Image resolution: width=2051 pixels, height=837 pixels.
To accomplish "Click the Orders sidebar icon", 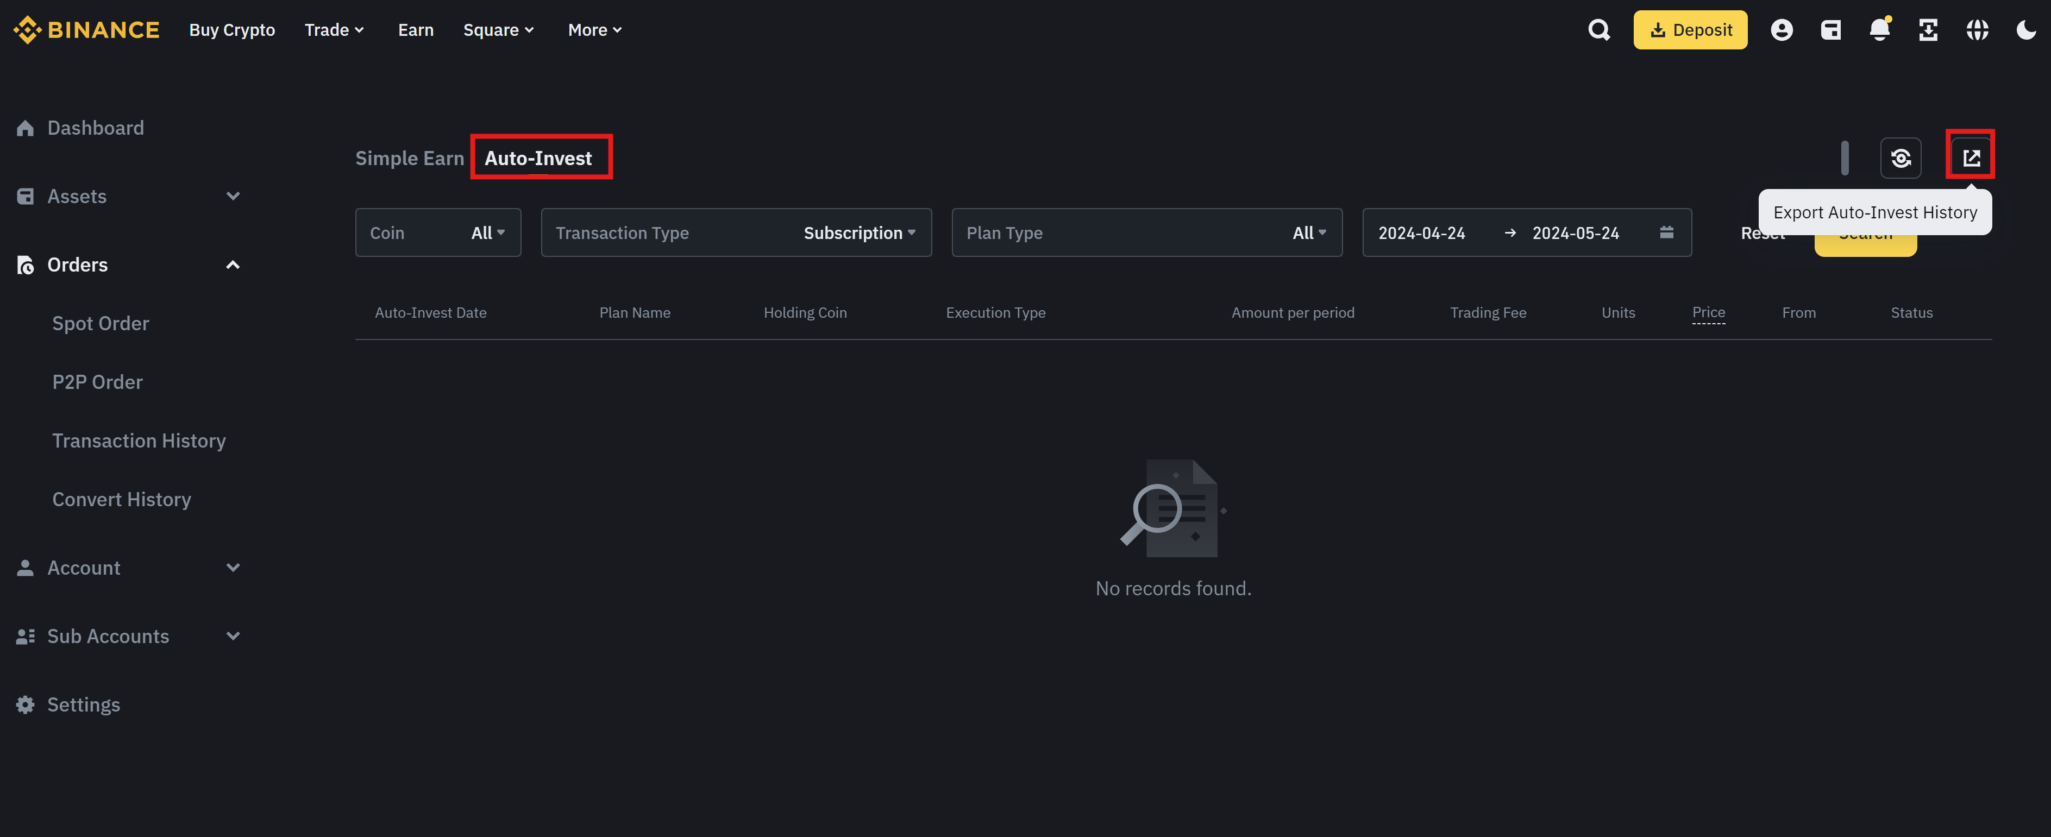I will click(26, 265).
